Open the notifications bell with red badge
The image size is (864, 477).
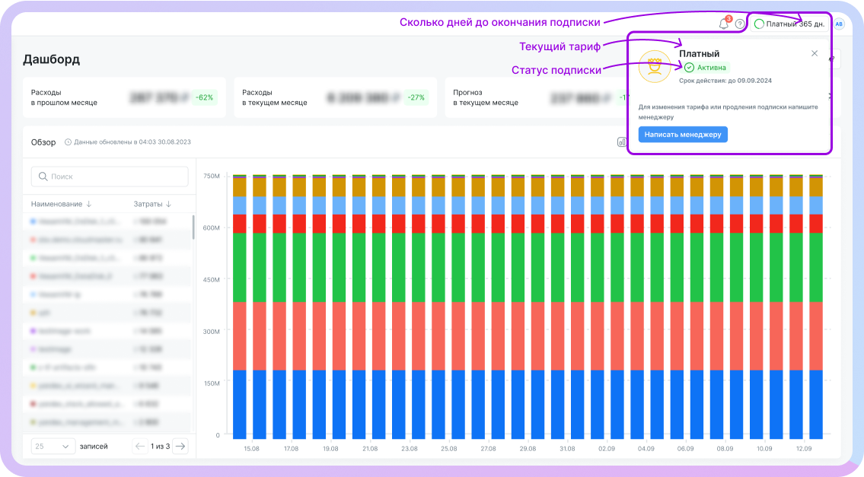[x=723, y=24]
